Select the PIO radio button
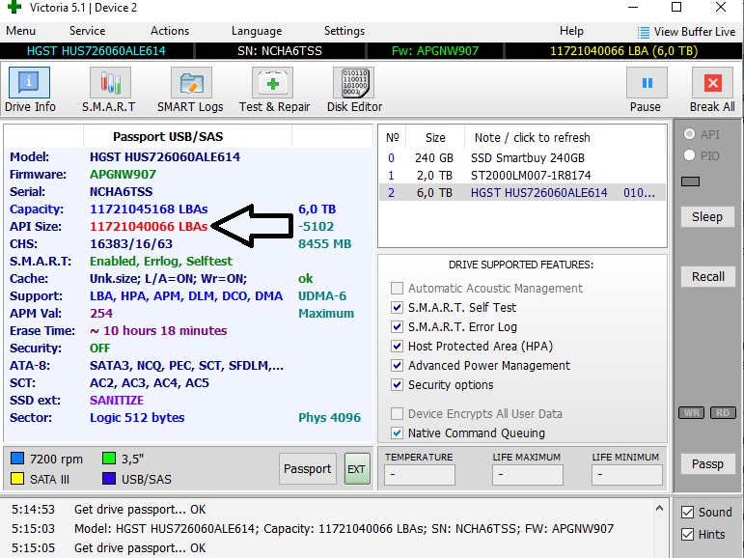The width and height of the screenshot is (744, 558). point(689,154)
